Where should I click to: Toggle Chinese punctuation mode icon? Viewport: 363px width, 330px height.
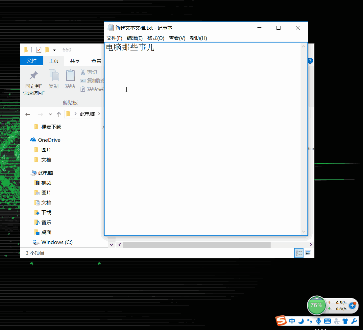[310, 321]
